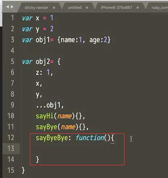The width and height of the screenshot is (168, 178).
Task: Click 'name:1' inside the obj1 literal
Action: click(71, 40)
